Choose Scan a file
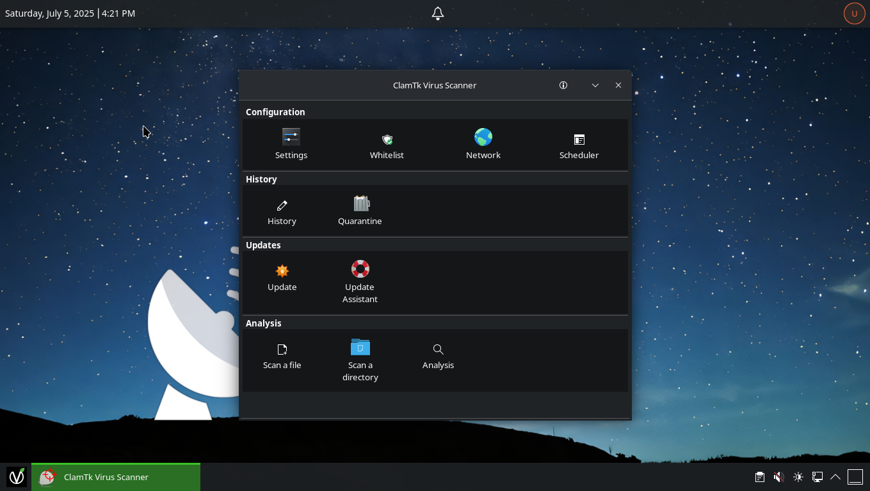The width and height of the screenshot is (870, 491). (x=282, y=356)
